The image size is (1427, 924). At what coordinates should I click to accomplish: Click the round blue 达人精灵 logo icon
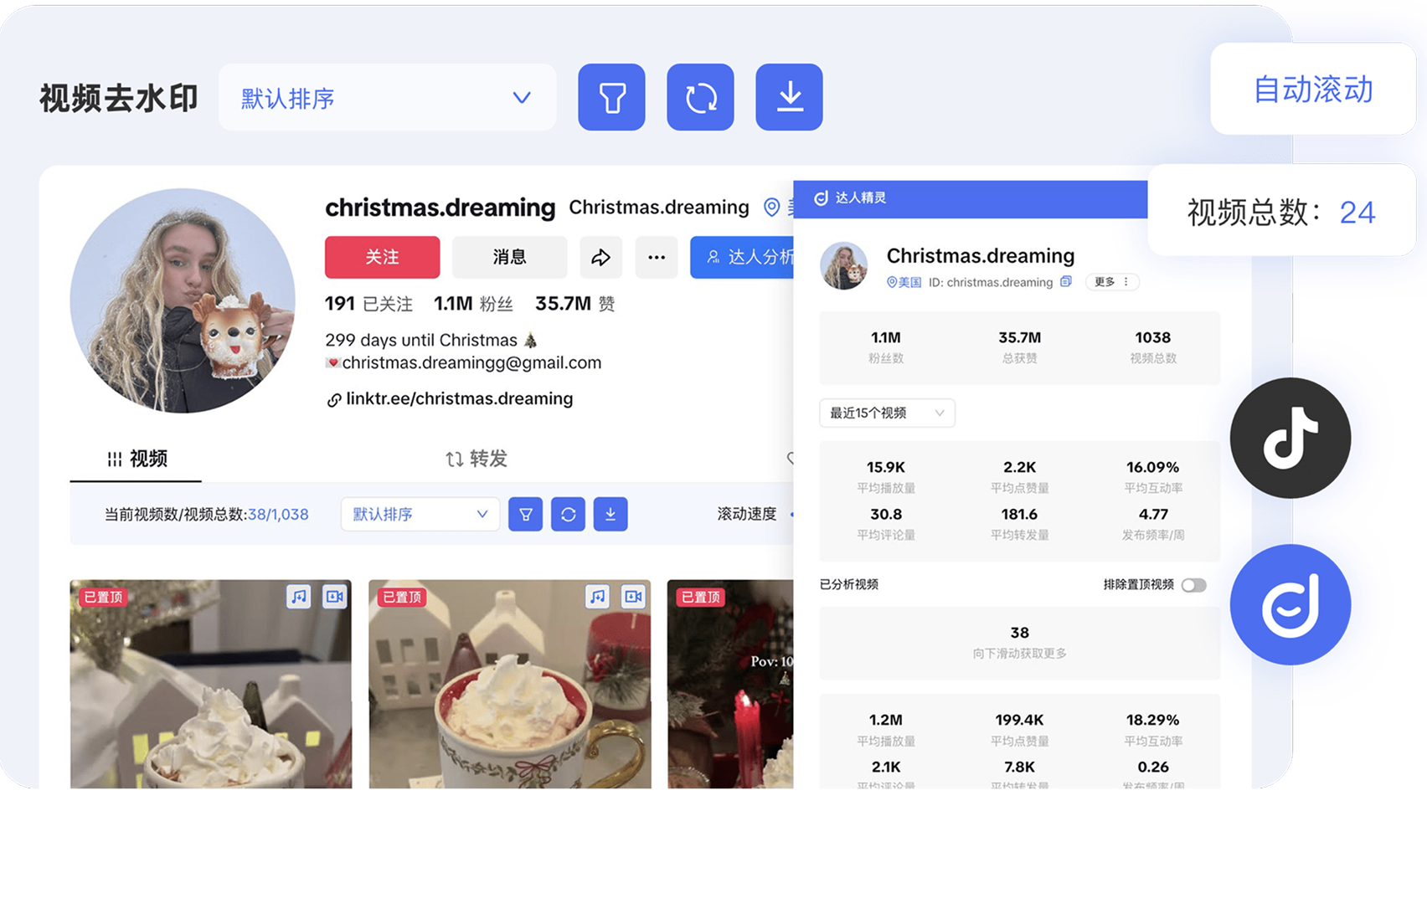1290,605
